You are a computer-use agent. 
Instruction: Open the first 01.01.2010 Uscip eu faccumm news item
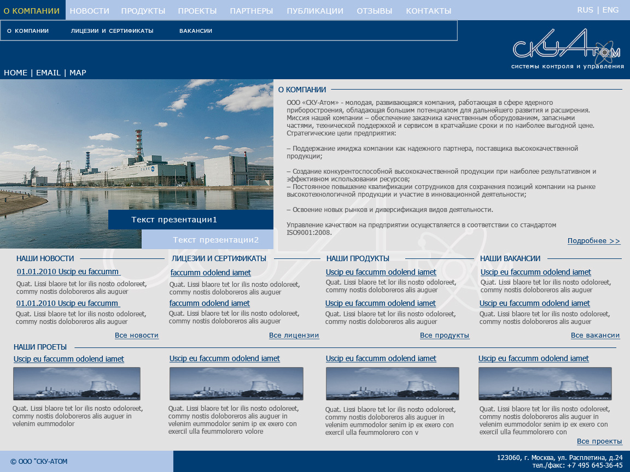point(68,272)
